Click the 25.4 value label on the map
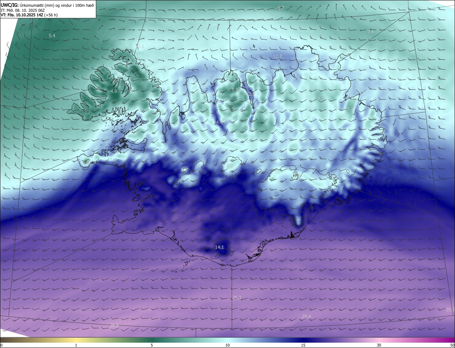455x348 pixels. coord(306,316)
